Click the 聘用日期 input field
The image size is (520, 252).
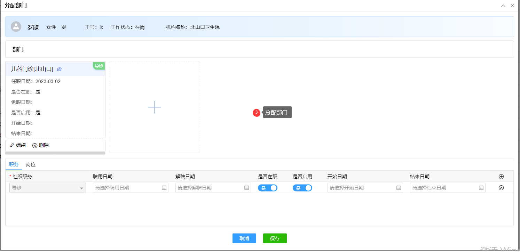131,188
